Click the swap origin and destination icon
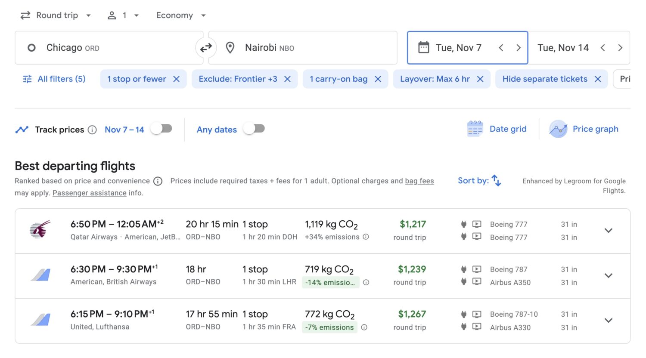Viewport: 646px width, 358px height. pos(206,47)
